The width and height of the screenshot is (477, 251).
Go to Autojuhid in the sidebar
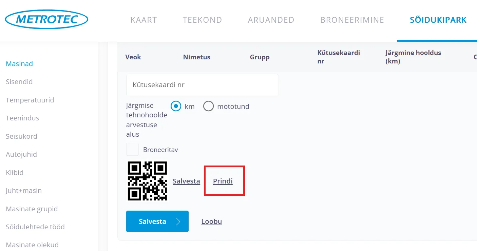tap(21, 154)
